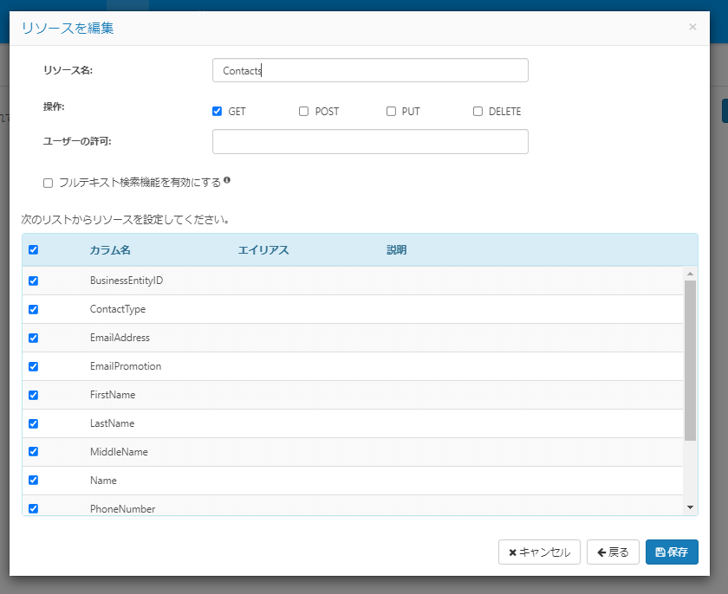Enable the POST operation checkbox
Screen dimensions: 728x594
[x=304, y=112]
